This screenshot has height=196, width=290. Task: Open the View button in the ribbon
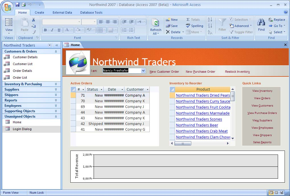[9, 26]
